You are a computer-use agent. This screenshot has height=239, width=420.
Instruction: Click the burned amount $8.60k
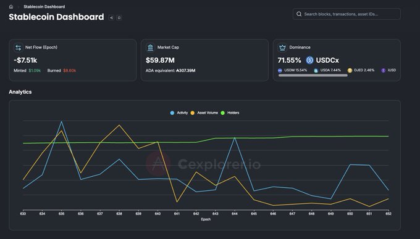[70, 71]
